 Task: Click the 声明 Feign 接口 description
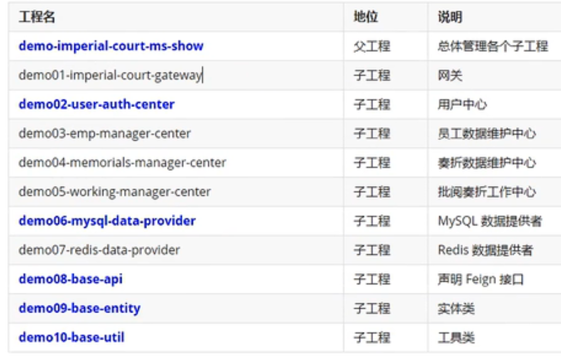coord(481,279)
